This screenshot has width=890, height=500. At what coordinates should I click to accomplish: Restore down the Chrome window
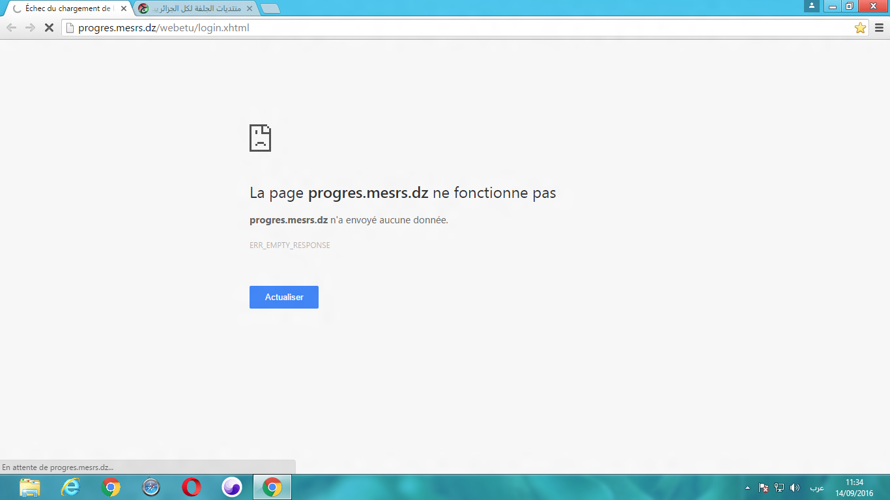849,6
